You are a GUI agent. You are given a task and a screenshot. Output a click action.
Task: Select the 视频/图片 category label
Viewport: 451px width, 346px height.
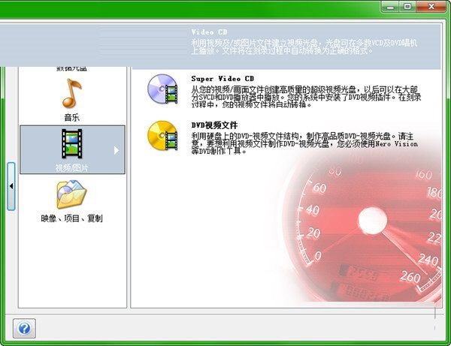tap(71, 168)
